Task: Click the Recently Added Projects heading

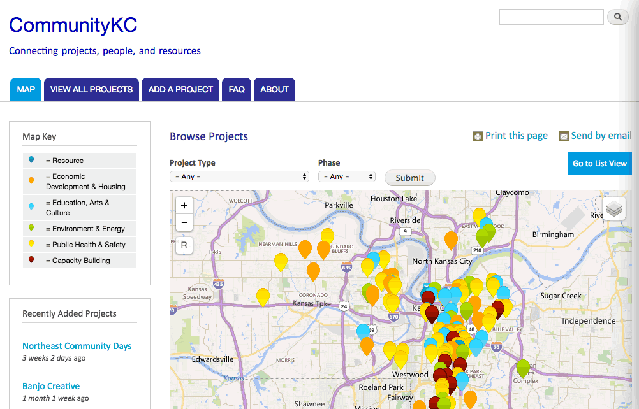Action: pos(70,314)
